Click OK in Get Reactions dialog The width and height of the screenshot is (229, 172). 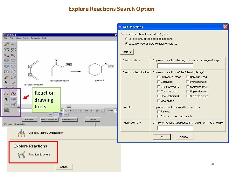pos(162,137)
